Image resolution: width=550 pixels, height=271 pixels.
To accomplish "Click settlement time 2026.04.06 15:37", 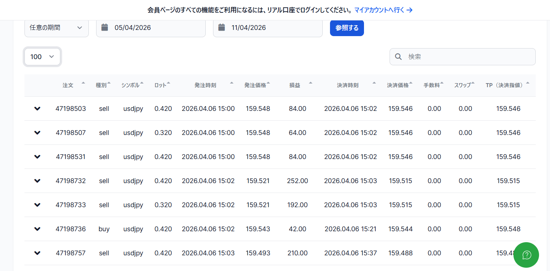I will (x=350, y=253).
